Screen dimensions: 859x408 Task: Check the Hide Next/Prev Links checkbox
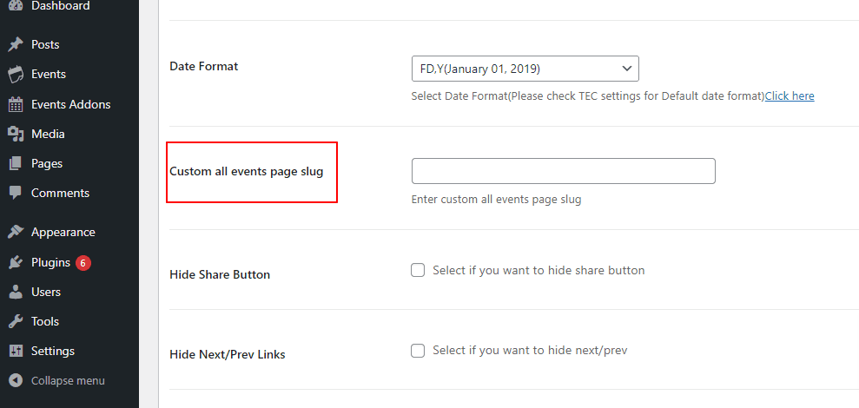(418, 351)
